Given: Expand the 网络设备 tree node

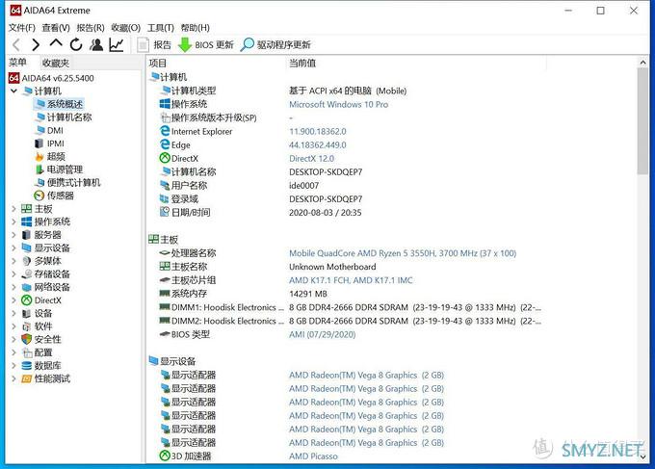Looking at the screenshot, I should point(13,287).
